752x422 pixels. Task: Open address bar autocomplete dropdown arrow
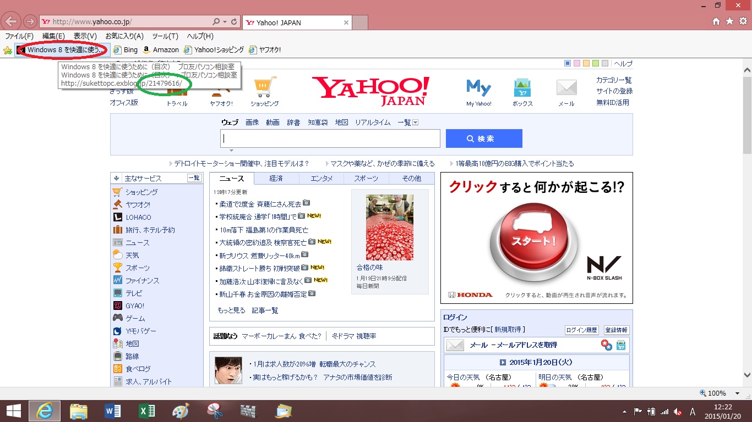tap(225, 22)
